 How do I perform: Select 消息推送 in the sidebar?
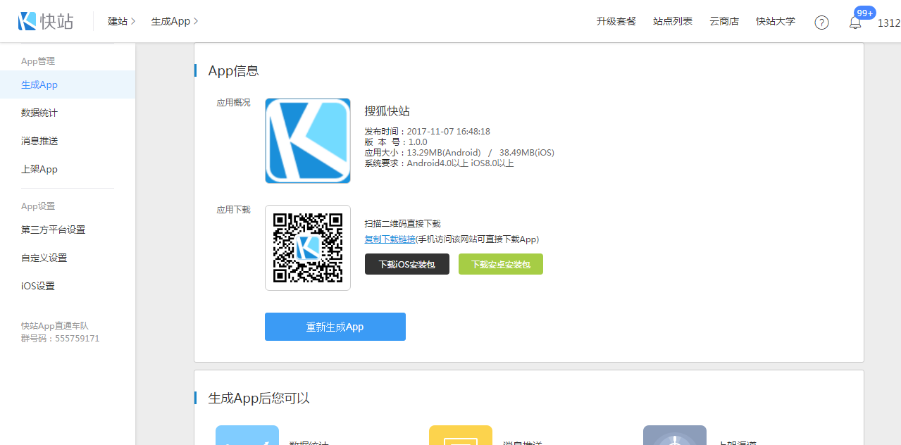point(39,141)
